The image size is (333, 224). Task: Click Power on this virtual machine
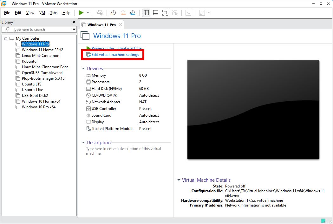coord(115,48)
